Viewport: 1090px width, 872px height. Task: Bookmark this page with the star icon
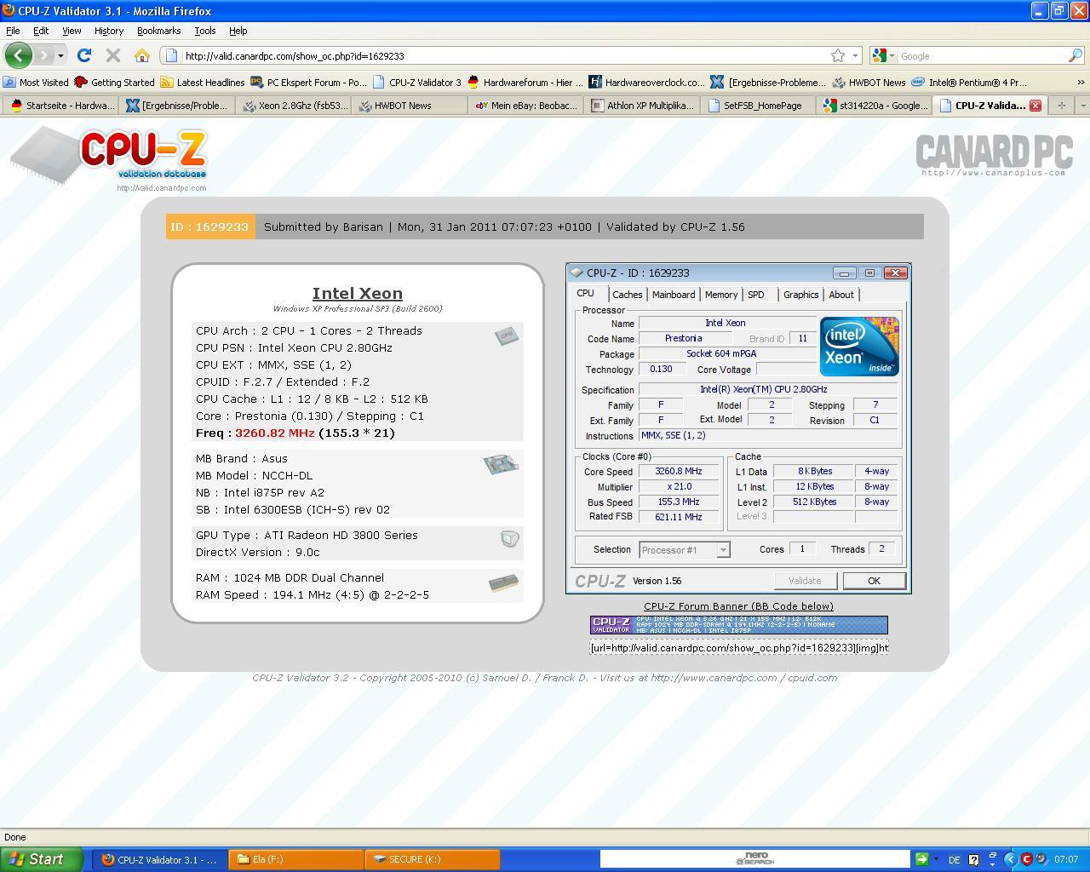pos(838,55)
